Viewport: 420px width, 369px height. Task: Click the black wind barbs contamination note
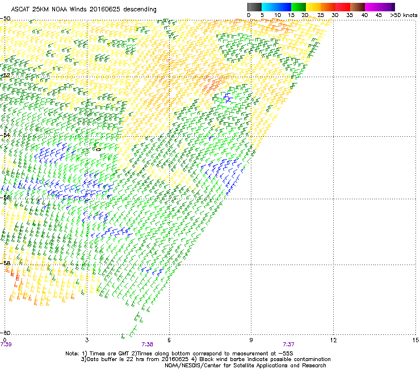[261, 359]
